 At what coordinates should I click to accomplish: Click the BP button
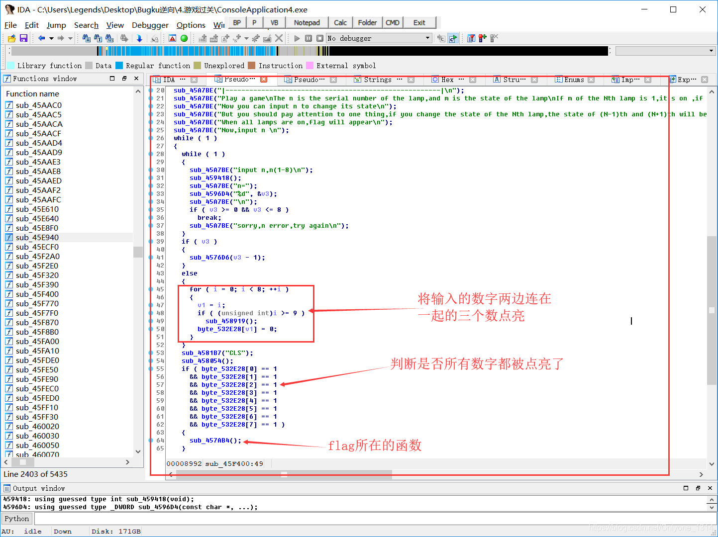pyautogui.click(x=237, y=22)
